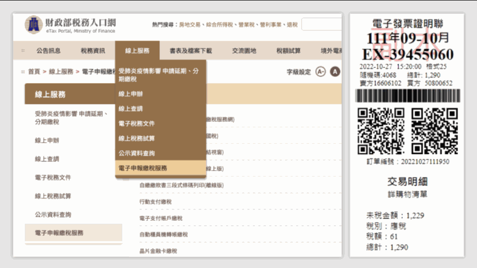Screen dimensions: 477x268
Task: Click the 退稅 hot search link
Action: [292, 25]
